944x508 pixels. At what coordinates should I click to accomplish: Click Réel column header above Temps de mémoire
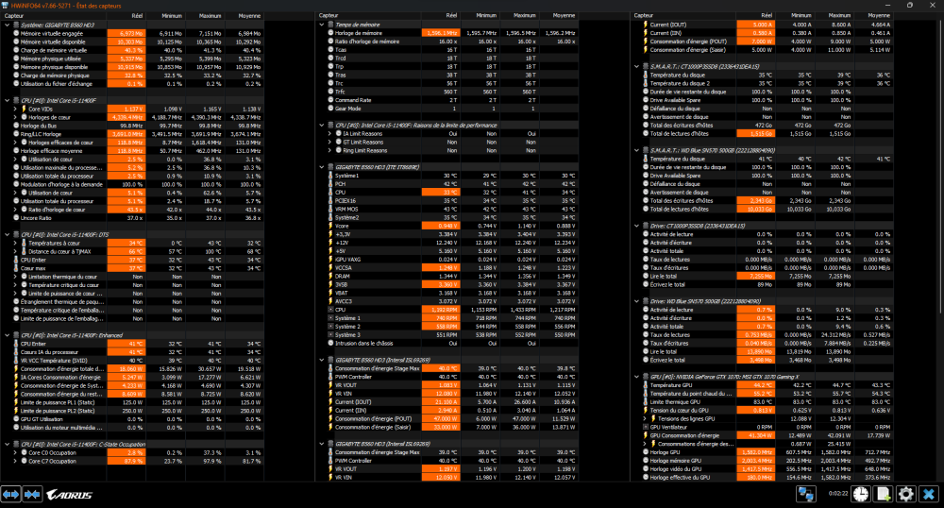tap(441, 16)
